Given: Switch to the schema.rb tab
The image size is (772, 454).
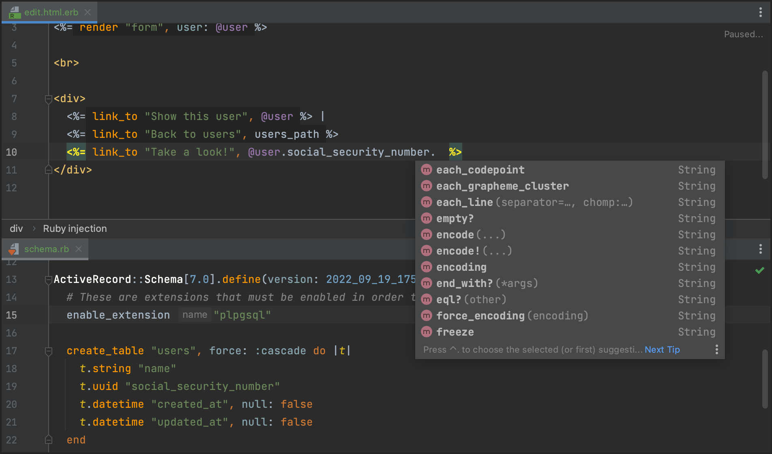Looking at the screenshot, I should (x=46, y=249).
